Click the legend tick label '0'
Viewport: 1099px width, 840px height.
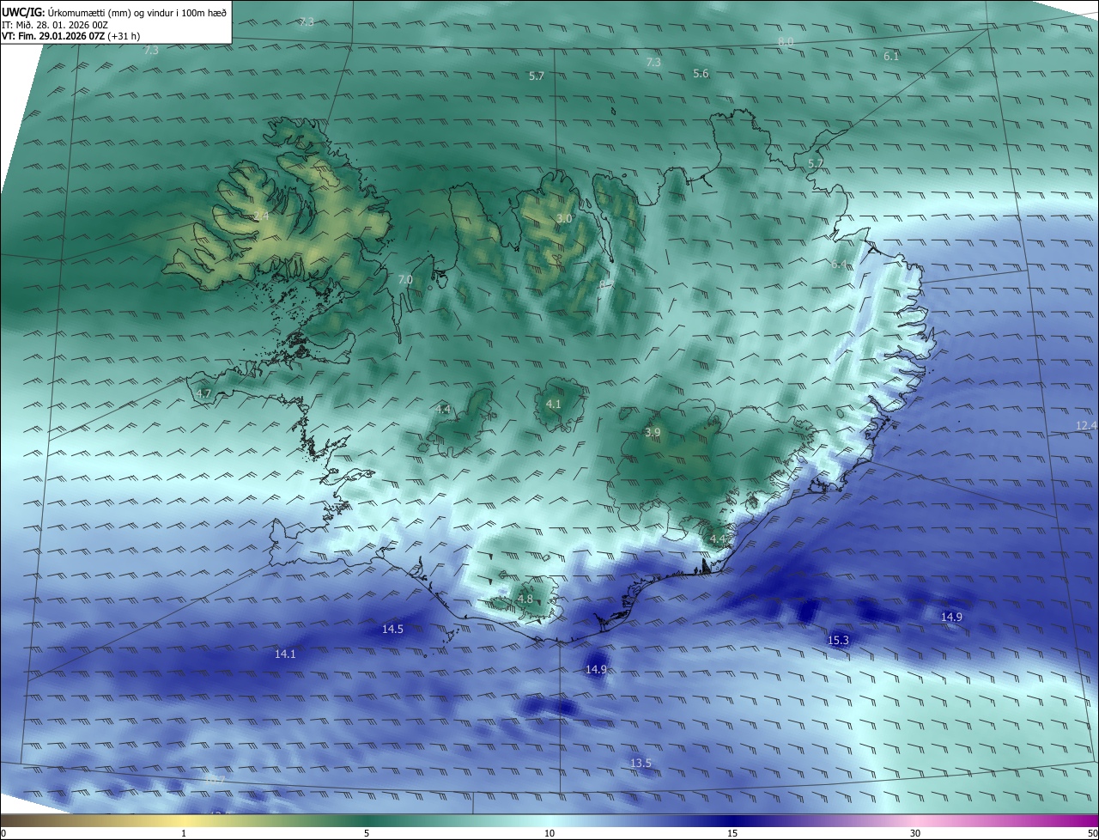click(x=3, y=833)
